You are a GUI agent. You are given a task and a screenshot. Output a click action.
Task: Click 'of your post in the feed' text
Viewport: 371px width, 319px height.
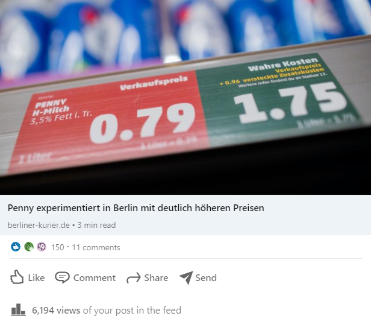132,310
